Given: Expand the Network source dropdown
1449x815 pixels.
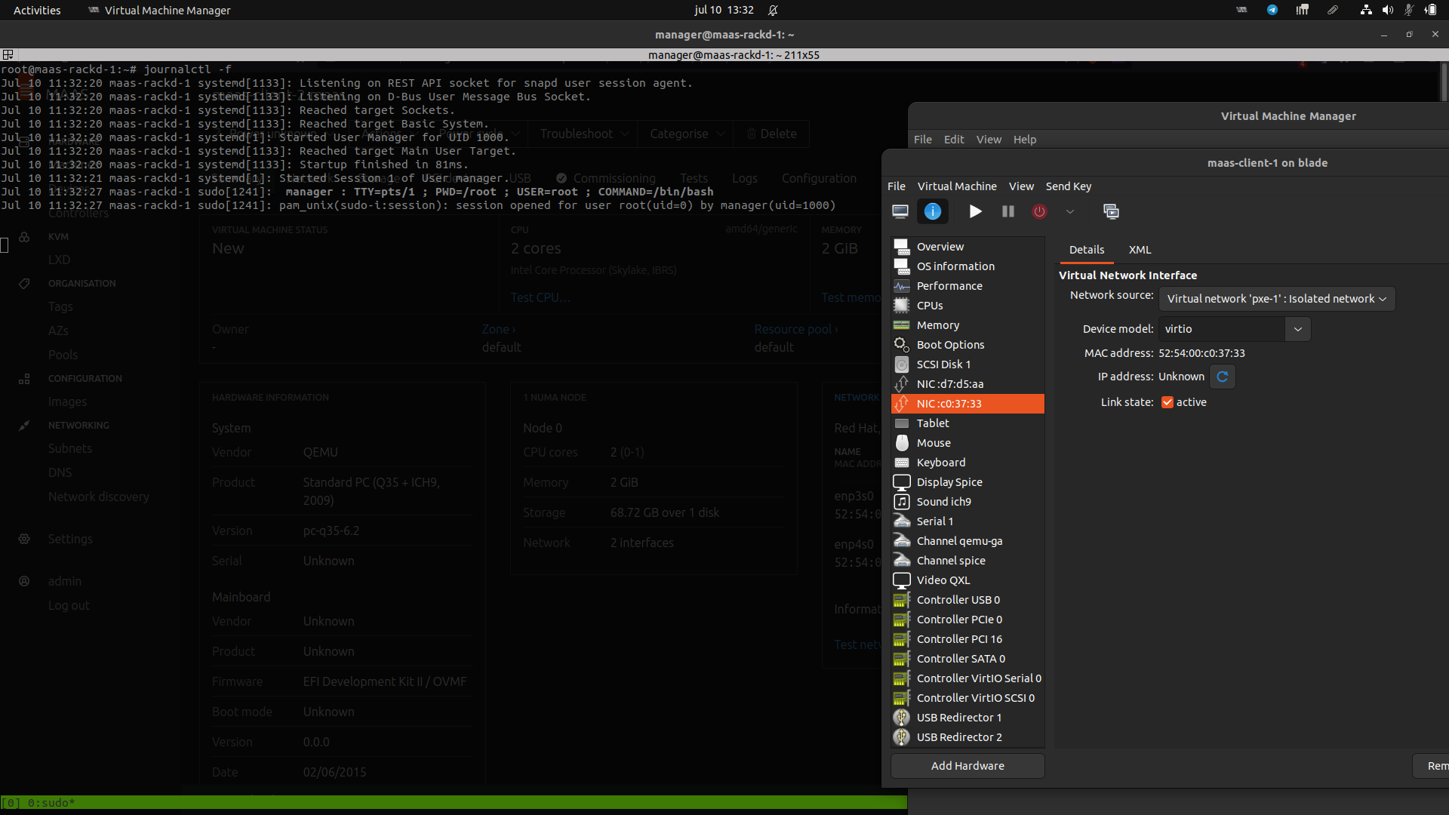Looking at the screenshot, I should tap(1276, 299).
